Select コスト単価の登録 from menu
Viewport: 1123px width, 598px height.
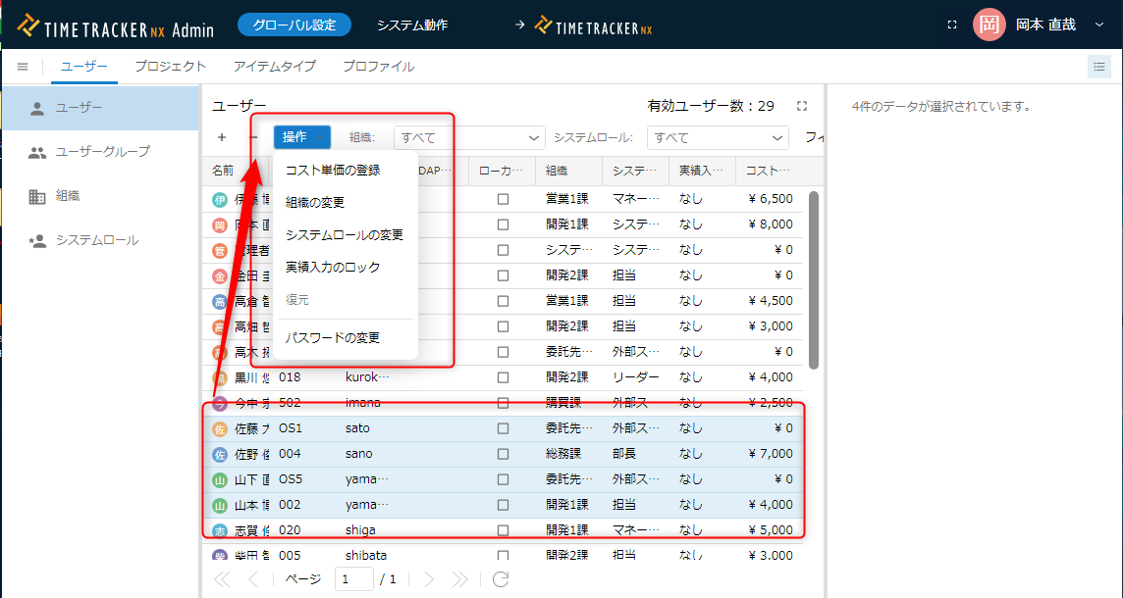[x=333, y=171]
